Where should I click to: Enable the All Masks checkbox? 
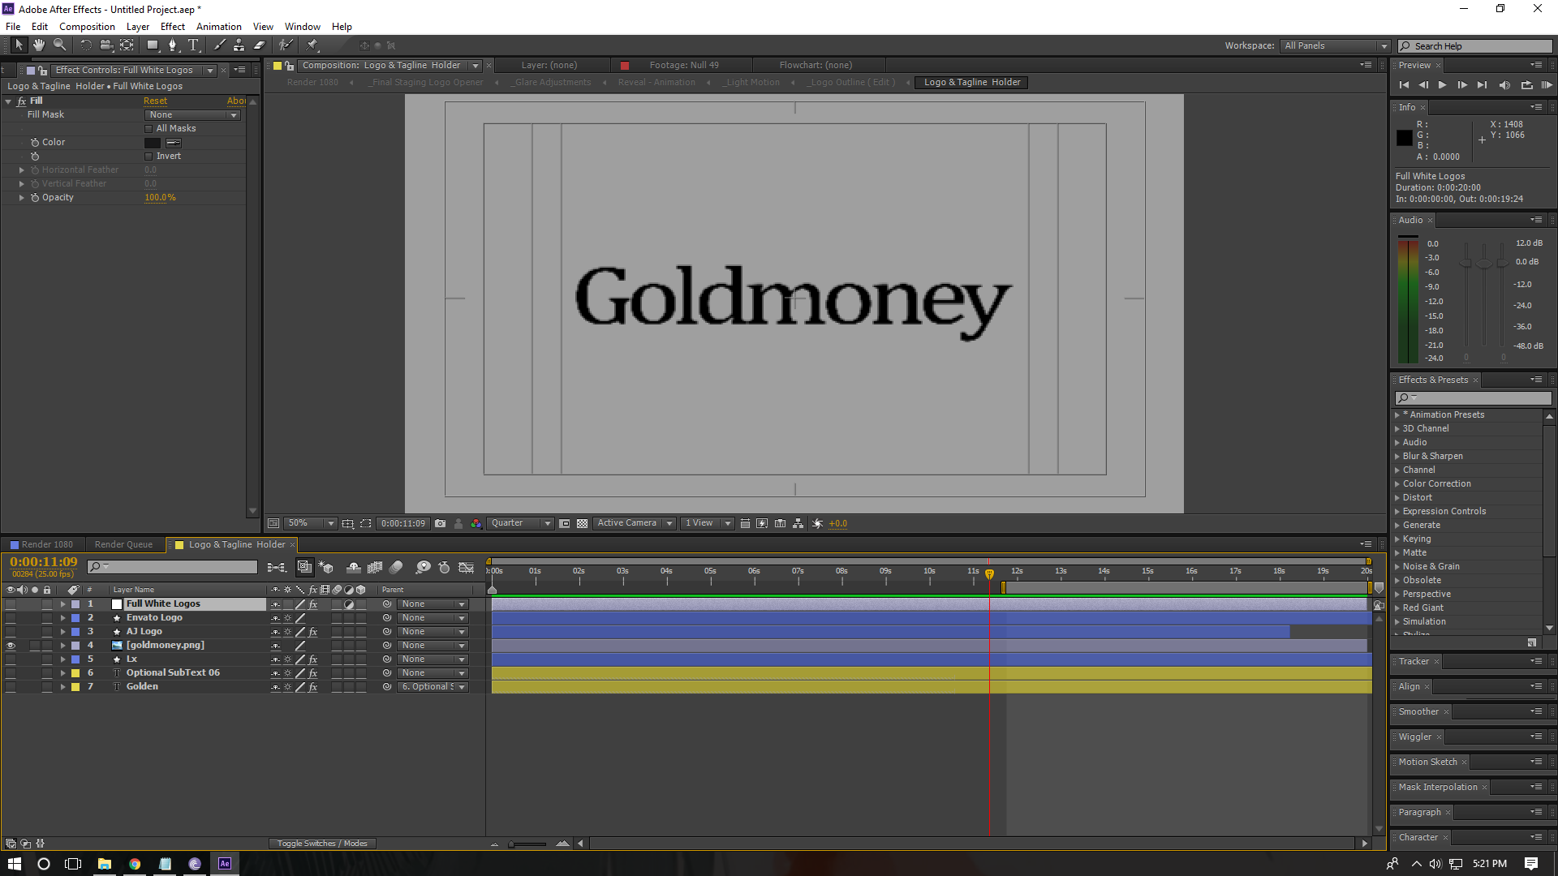pos(148,129)
